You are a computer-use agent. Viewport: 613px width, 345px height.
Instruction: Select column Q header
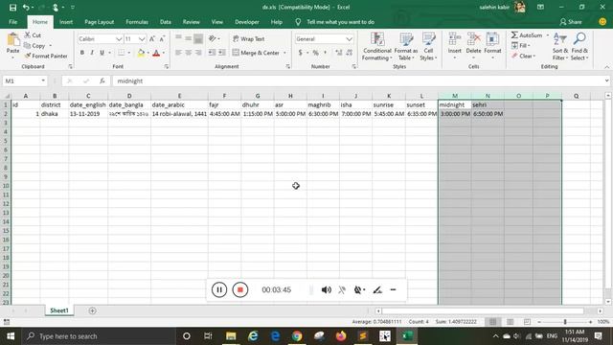(576, 96)
